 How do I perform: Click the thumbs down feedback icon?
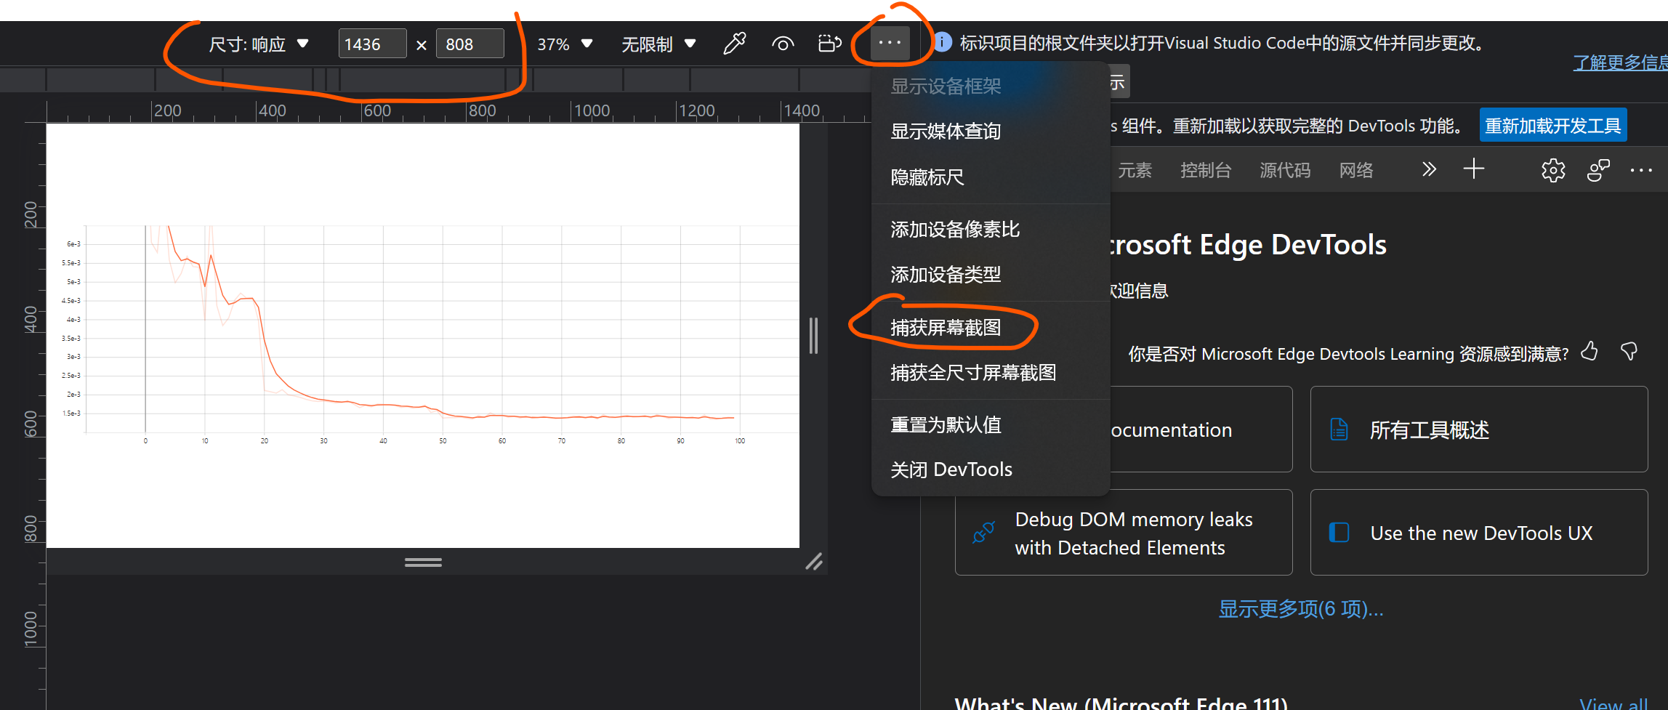pos(1629,352)
